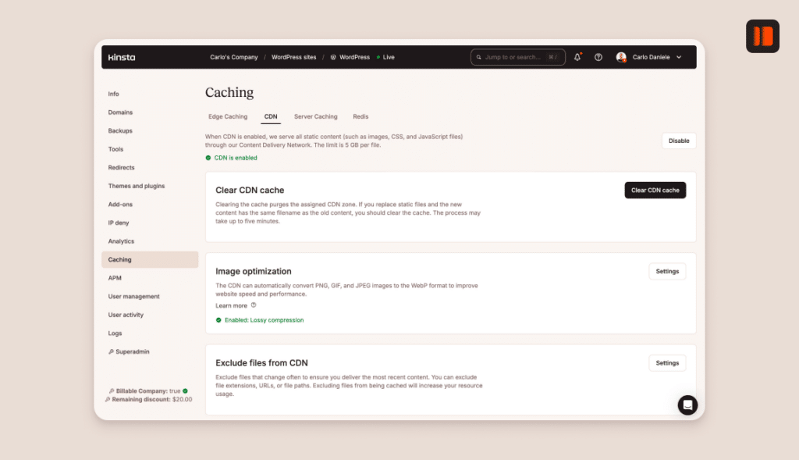Open Image optimization Settings
The image size is (799, 460).
pyautogui.click(x=667, y=271)
